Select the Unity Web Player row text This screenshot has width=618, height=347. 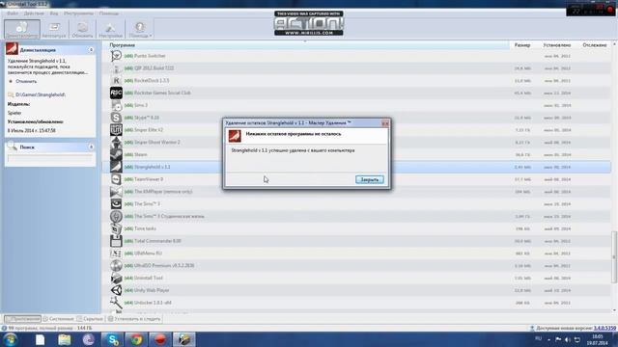pyautogui.click(x=152, y=290)
